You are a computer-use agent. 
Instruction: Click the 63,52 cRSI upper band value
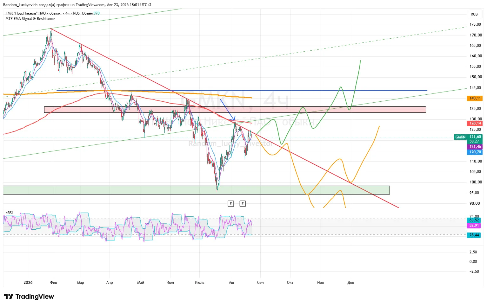(x=474, y=220)
